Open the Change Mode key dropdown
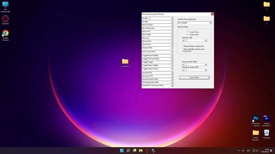This screenshot has width=275, height=154. (x=158, y=48)
